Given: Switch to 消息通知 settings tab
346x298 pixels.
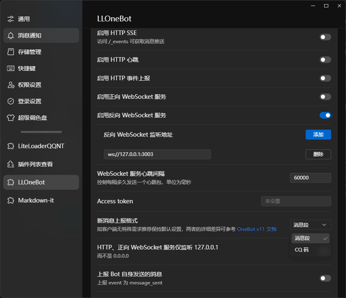Looking at the screenshot, I should point(41,35).
